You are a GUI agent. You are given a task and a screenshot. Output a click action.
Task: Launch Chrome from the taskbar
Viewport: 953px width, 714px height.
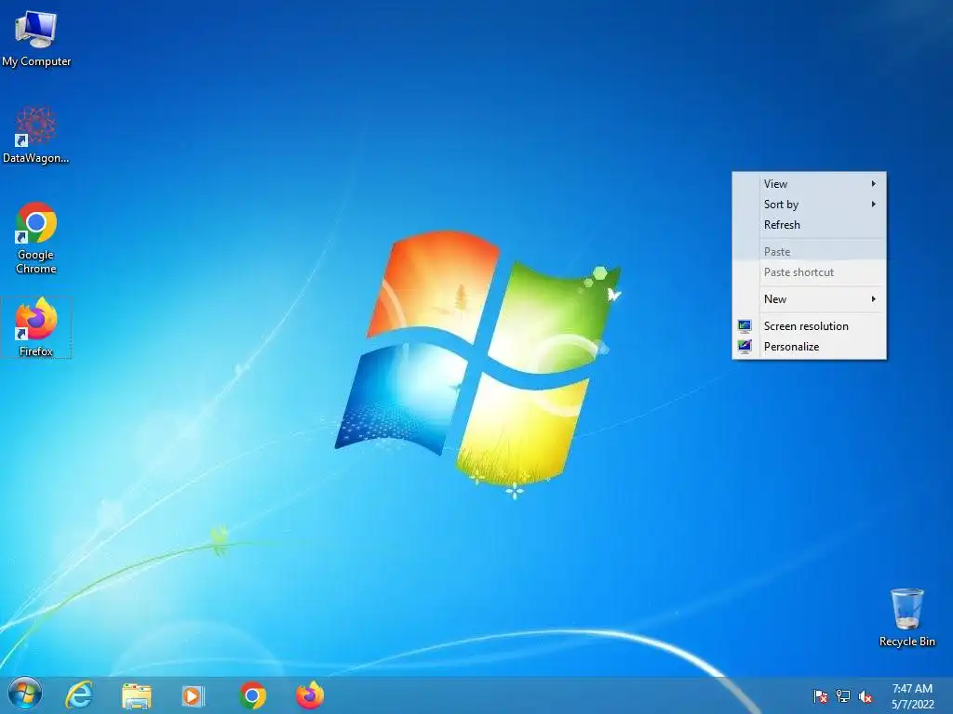pyautogui.click(x=252, y=695)
